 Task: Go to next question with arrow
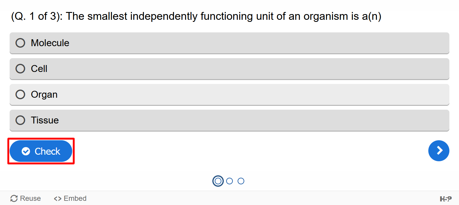click(x=439, y=150)
